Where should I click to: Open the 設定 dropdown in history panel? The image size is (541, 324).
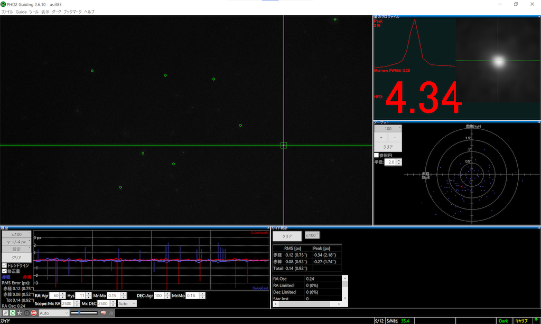(16, 249)
